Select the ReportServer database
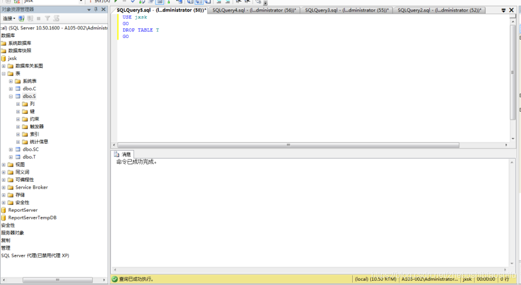Viewport: 521px width, 285px height. (23, 210)
